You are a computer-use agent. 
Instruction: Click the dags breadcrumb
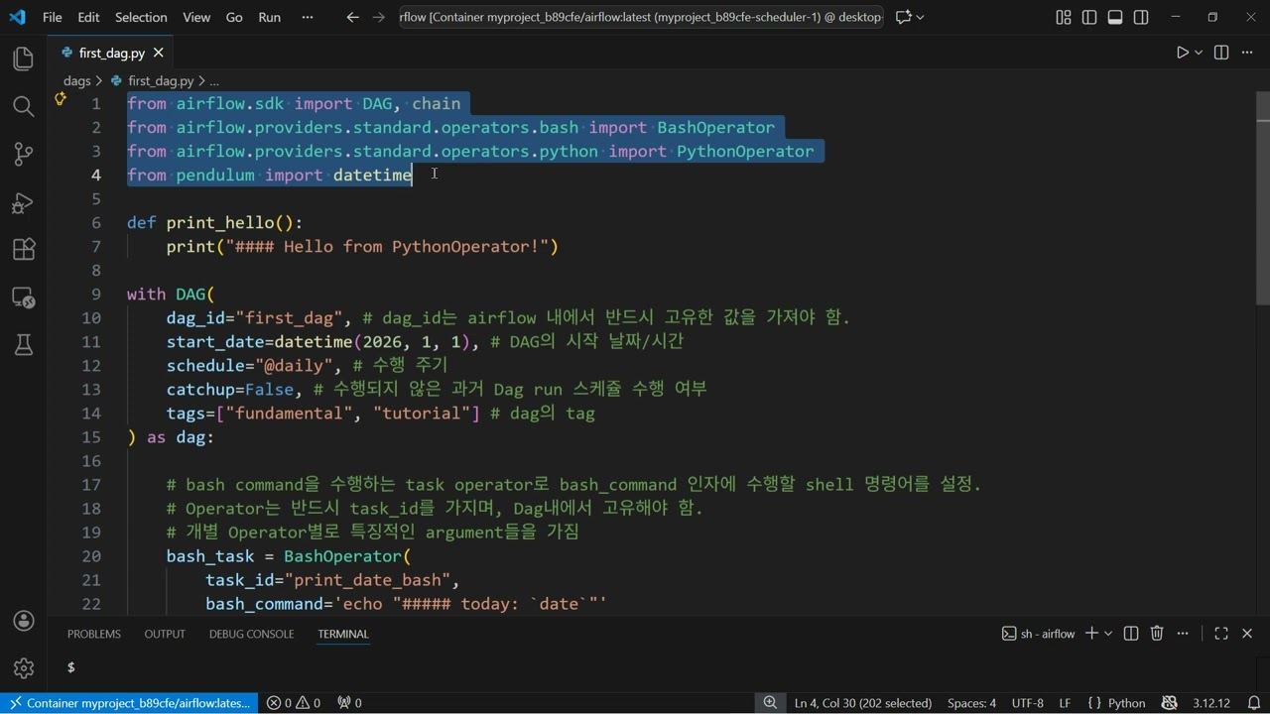(76, 80)
